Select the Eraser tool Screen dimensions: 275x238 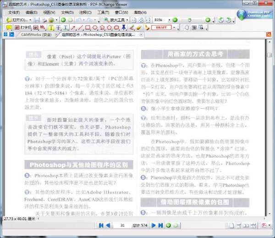139,28
